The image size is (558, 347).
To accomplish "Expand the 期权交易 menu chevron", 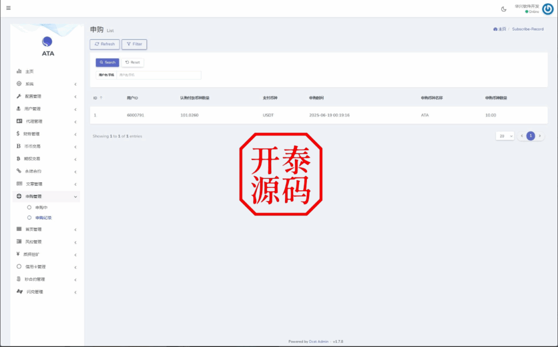I will 75,159.
